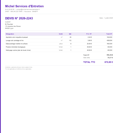
Task: Click quantity 1 in Produits d'entretien row
Action: (x=71, y=47)
